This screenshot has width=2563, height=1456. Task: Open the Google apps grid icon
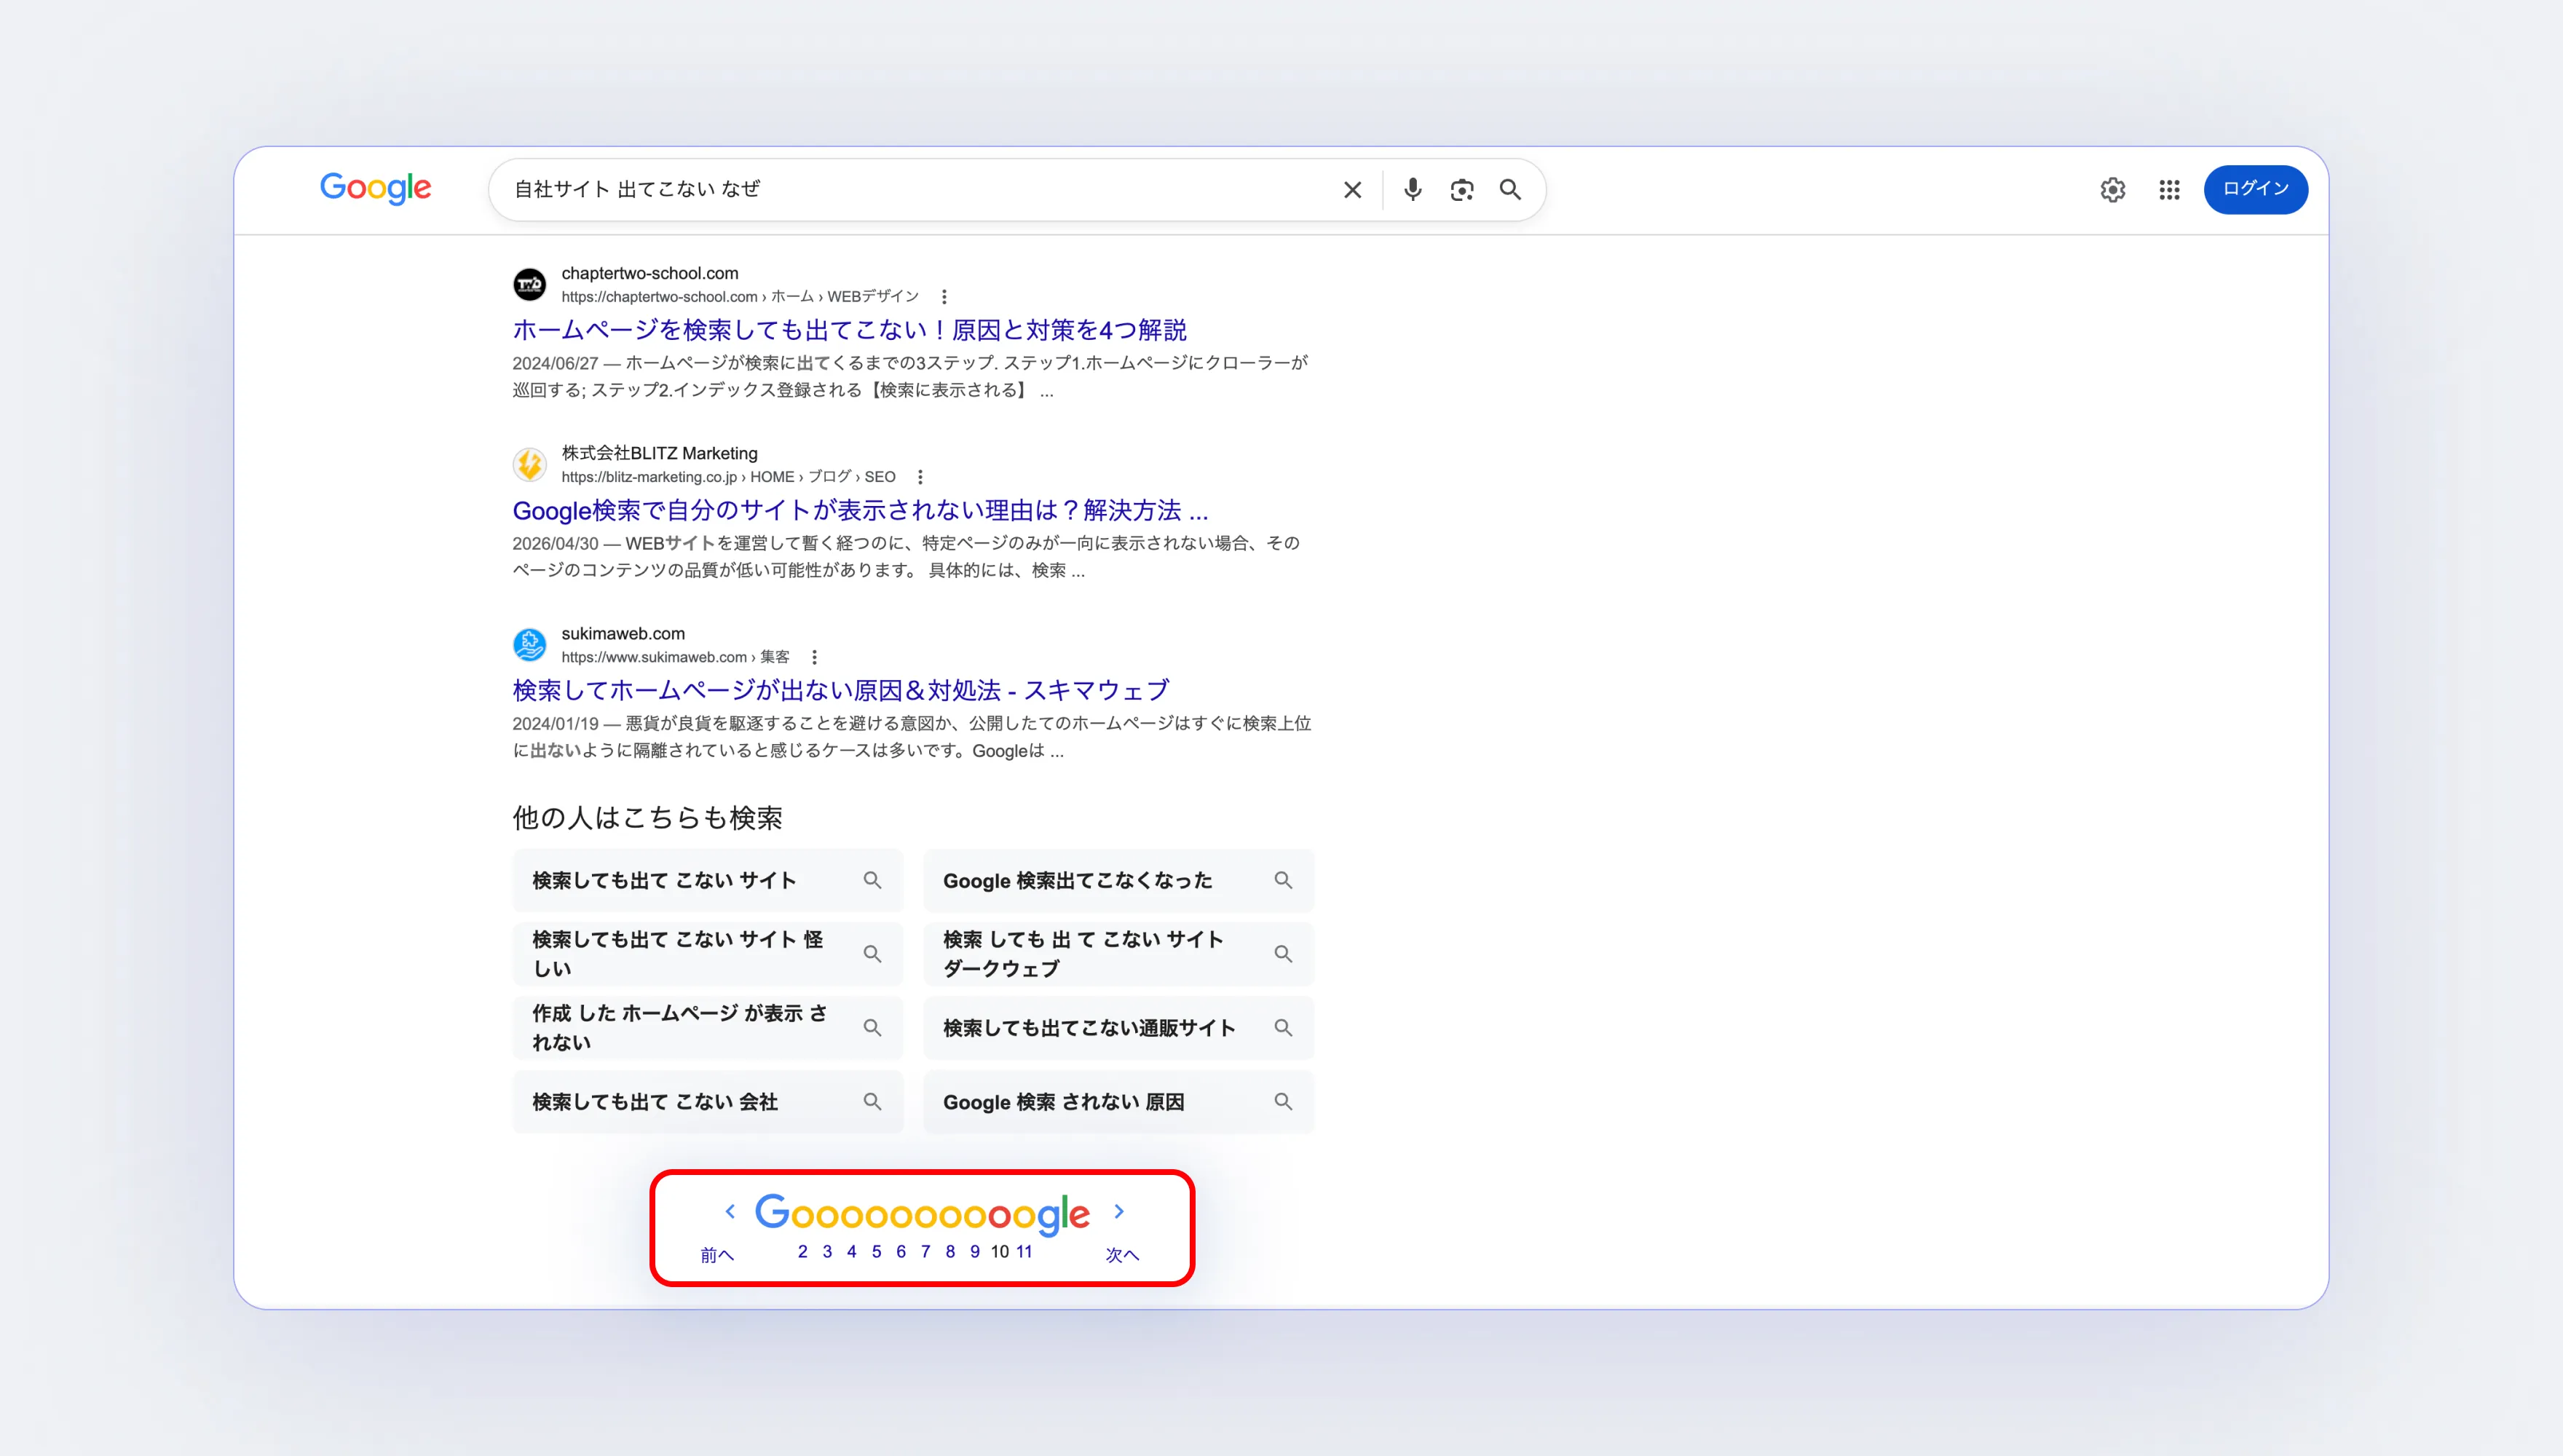pyautogui.click(x=2169, y=190)
